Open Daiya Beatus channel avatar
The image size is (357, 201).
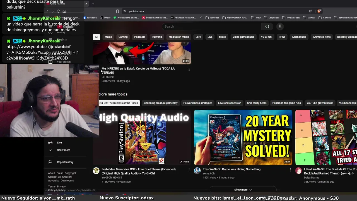298,171
